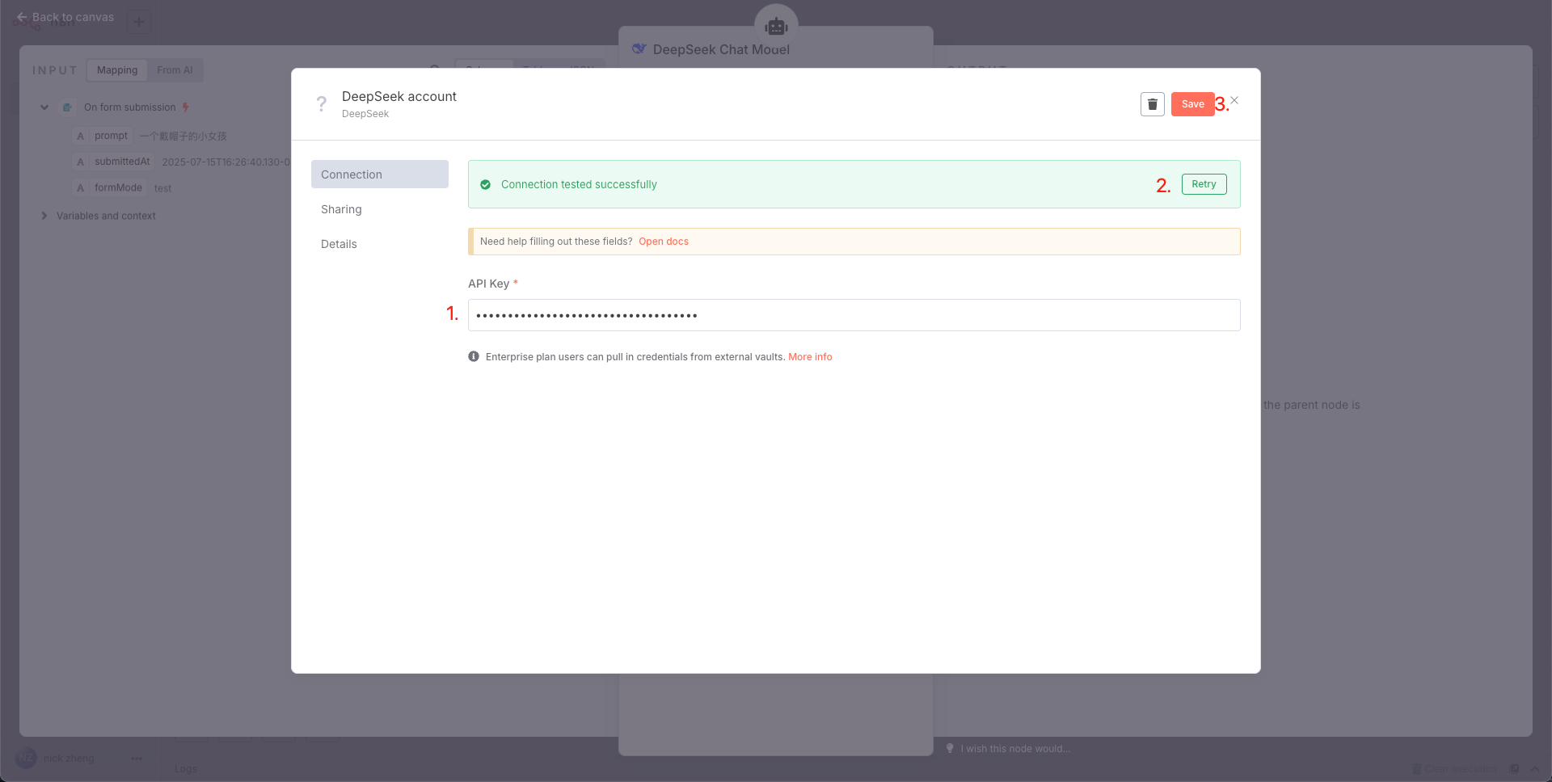
Task: Focus the API Key input field
Action: click(x=854, y=315)
